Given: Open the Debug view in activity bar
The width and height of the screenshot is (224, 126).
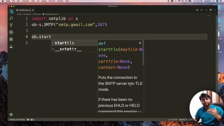Looking at the screenshot, I should [x=11, y=32].
